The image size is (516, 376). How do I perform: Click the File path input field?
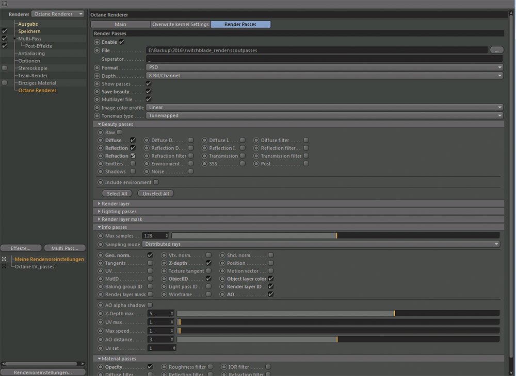317,50
